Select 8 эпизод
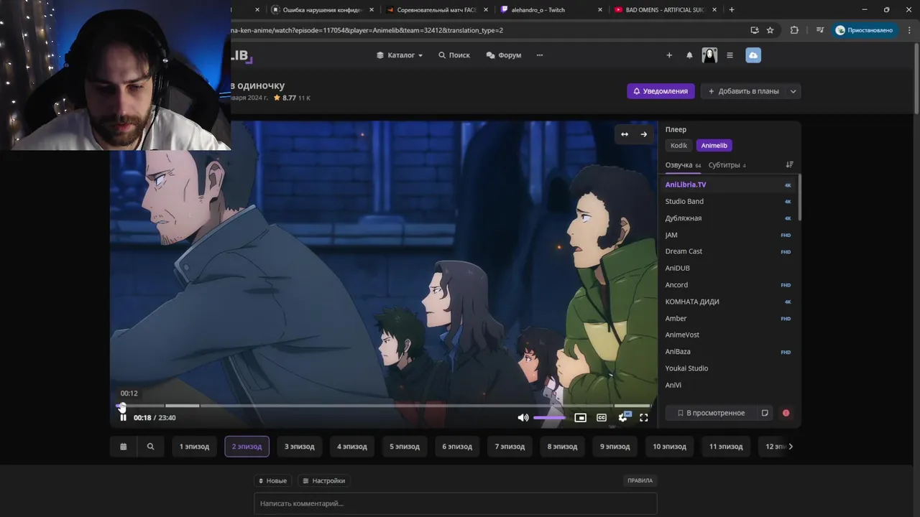Screen dimensions: 920x517 pos(562,447)
